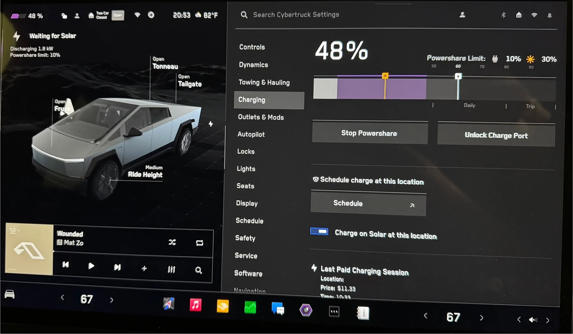Open the Schedule charge button with arrow

(x=368, y=204)
